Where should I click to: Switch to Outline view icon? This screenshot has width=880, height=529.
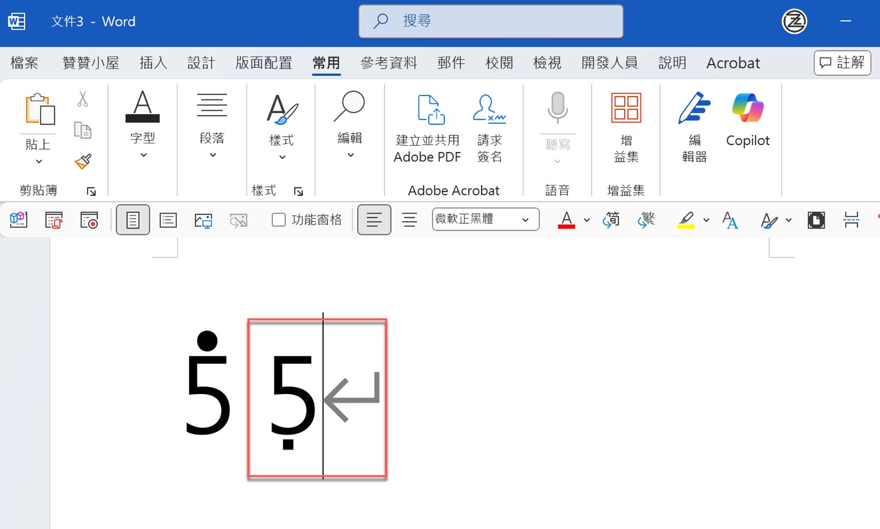pyautogui.click(x=168, y=220)
